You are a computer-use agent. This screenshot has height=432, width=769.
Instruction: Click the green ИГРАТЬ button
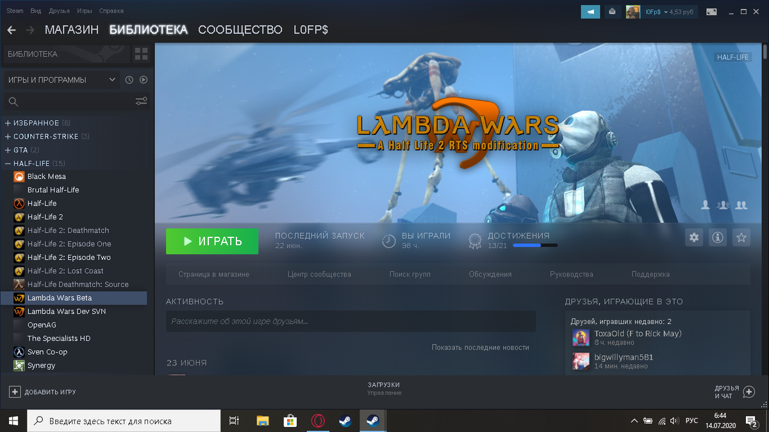212,241
